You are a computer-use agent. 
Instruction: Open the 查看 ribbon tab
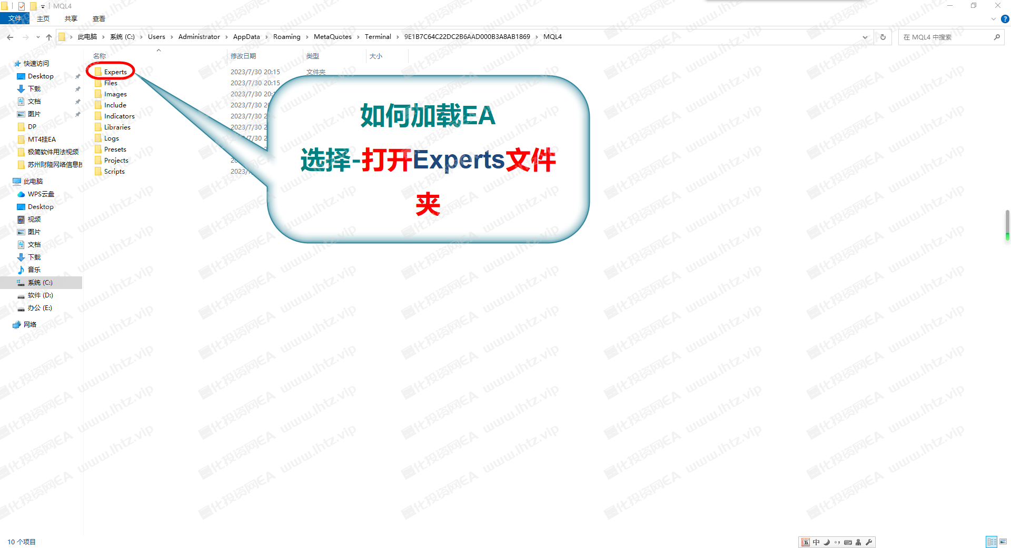[99, 18]
